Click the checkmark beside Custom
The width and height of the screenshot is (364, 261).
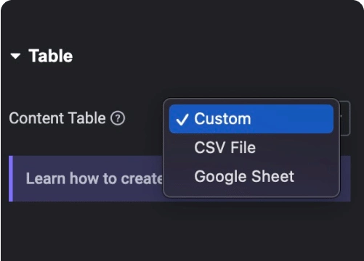(182, 120)
